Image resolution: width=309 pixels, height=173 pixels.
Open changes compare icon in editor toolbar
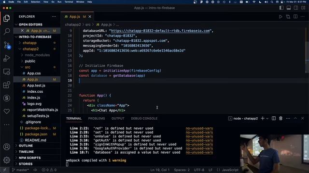click(288, 17)
